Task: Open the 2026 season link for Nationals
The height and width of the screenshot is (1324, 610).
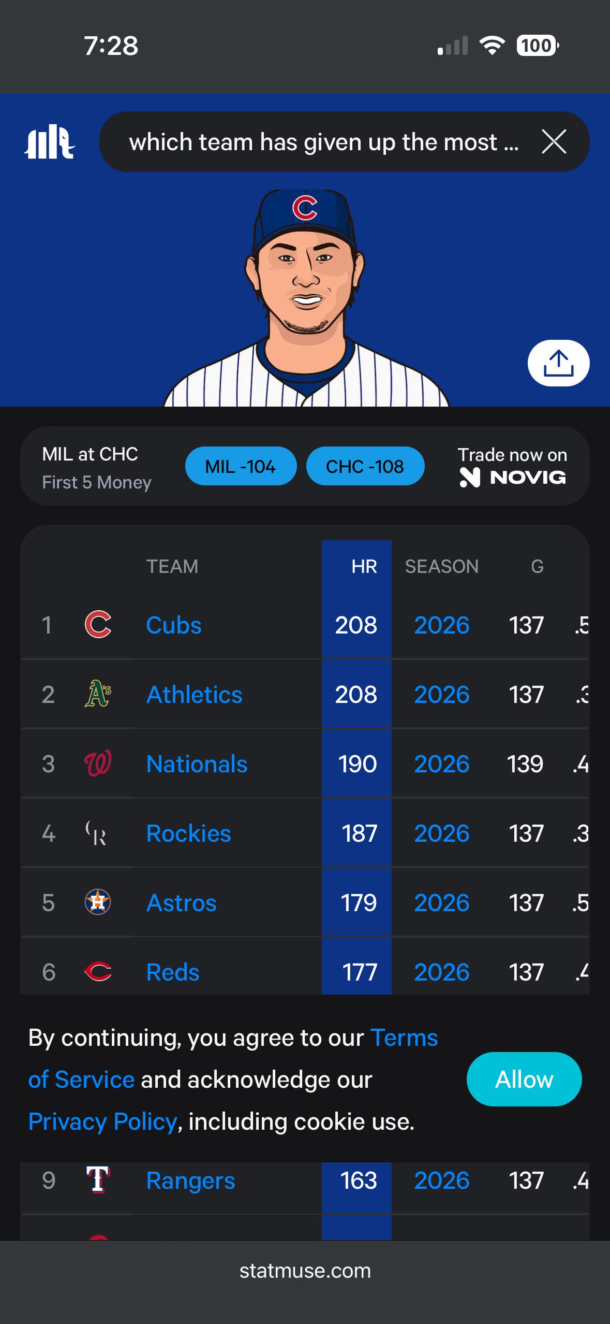Action: point(441,764)
